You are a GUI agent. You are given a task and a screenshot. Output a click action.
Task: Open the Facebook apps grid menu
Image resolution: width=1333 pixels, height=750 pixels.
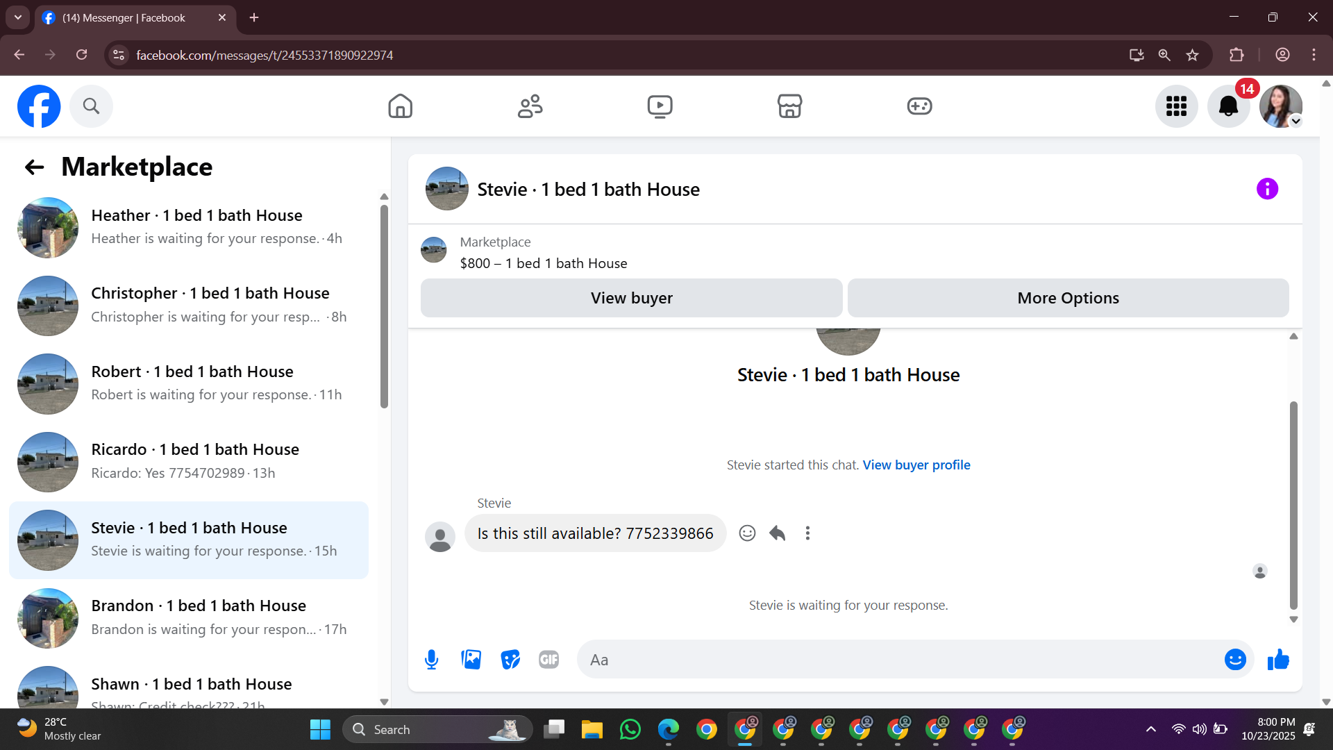click(1176, 106)
